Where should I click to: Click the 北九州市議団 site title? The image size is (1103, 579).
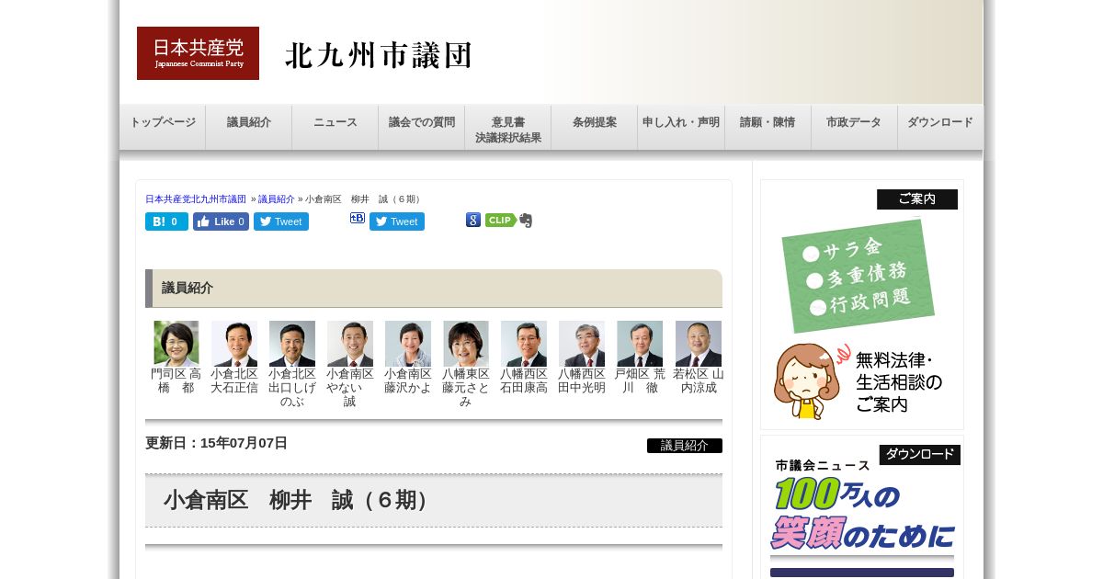[379, 55]
